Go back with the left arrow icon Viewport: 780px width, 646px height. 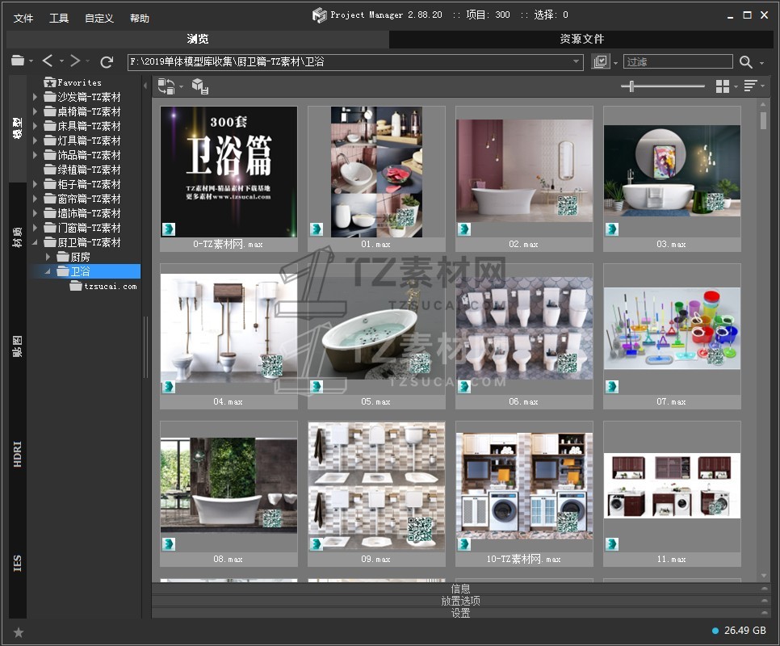pos(48,61)
